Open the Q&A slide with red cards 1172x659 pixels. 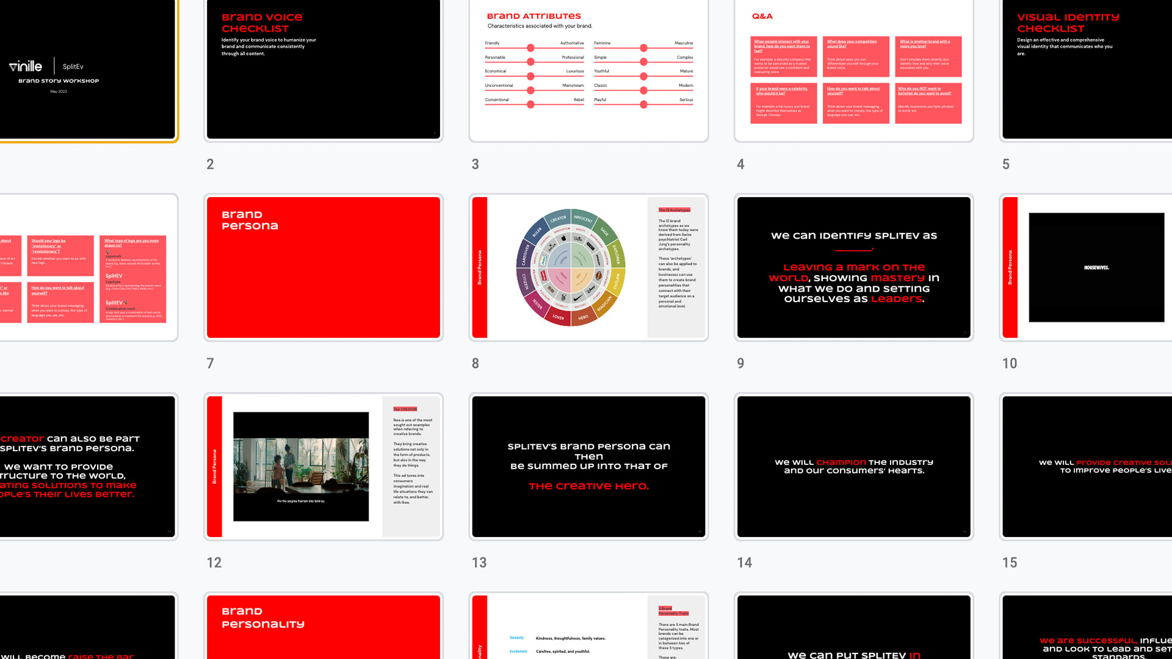tap(853, 69)
